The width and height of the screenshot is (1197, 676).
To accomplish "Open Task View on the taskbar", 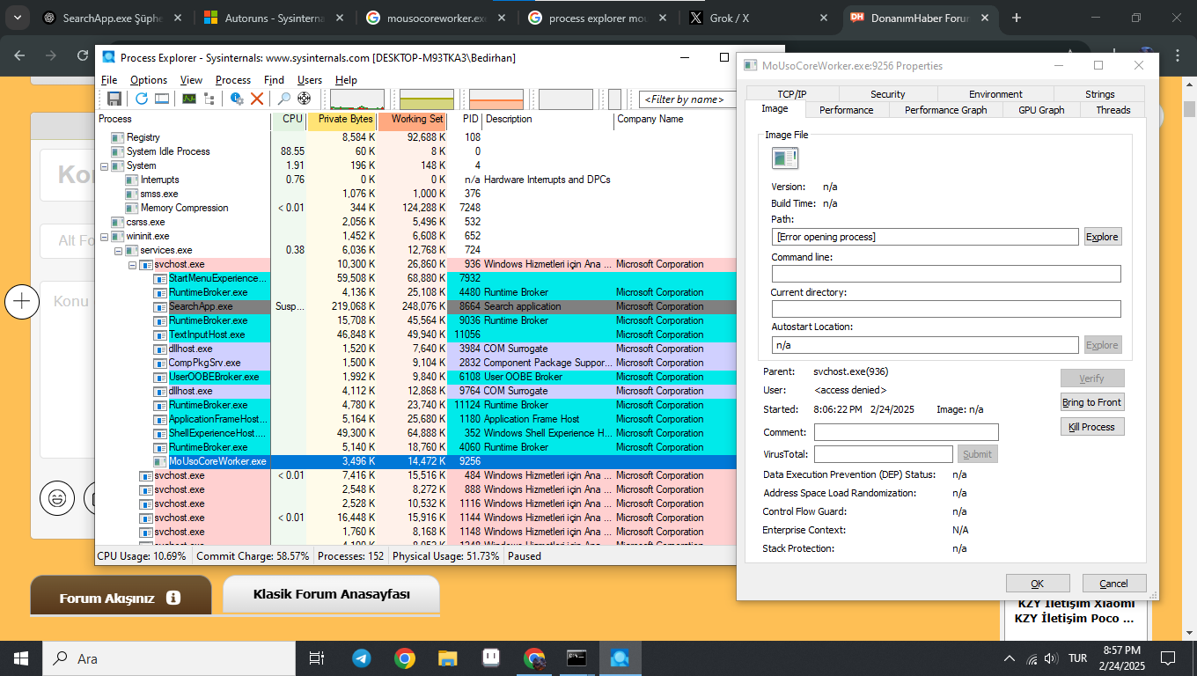I will point(317,658).
